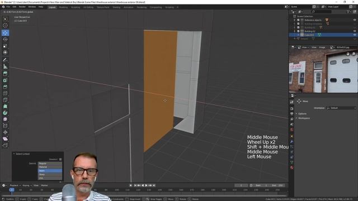Open the World properties tab

pyautogui.click(x=292, y=130)
